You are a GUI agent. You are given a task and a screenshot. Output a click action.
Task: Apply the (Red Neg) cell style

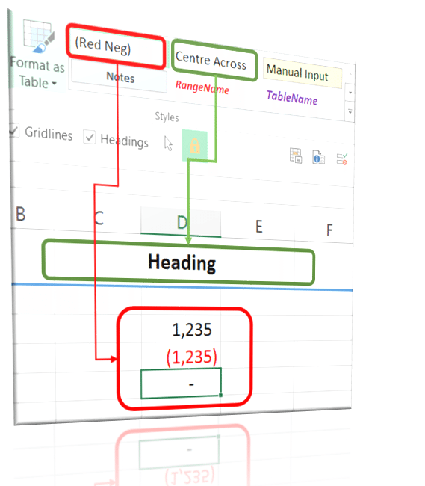click(116, 46)
